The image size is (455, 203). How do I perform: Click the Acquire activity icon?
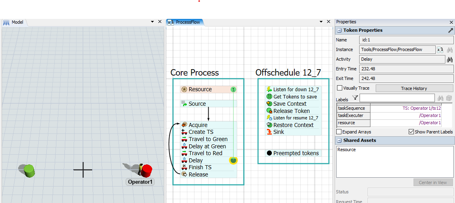(x=184, y=125)
